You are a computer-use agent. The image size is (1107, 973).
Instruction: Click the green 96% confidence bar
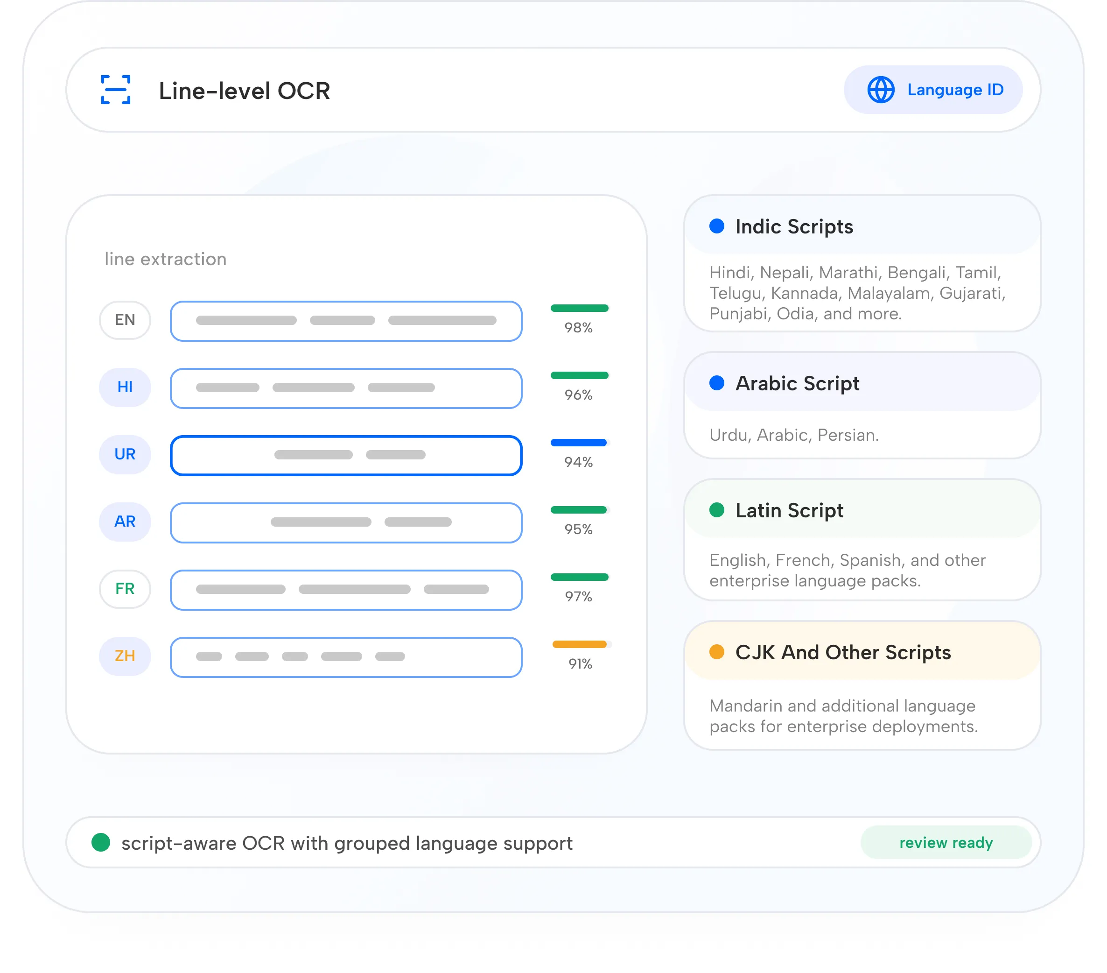pos(580,375)
